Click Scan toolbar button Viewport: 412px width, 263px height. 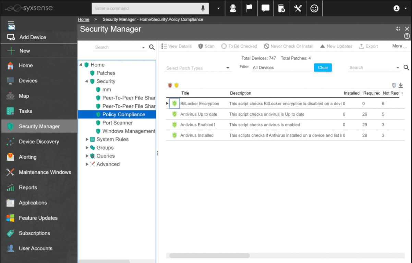coord(206,46)
